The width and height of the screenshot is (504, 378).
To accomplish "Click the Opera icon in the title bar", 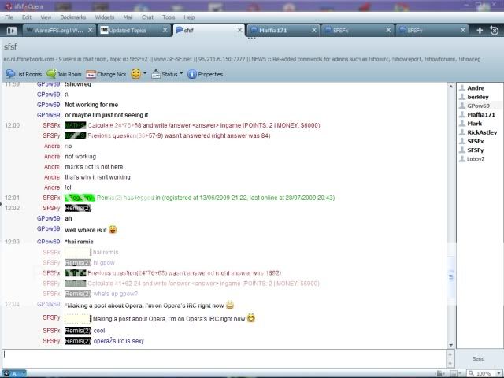I will pyautogui.click(x=9, y=6).
